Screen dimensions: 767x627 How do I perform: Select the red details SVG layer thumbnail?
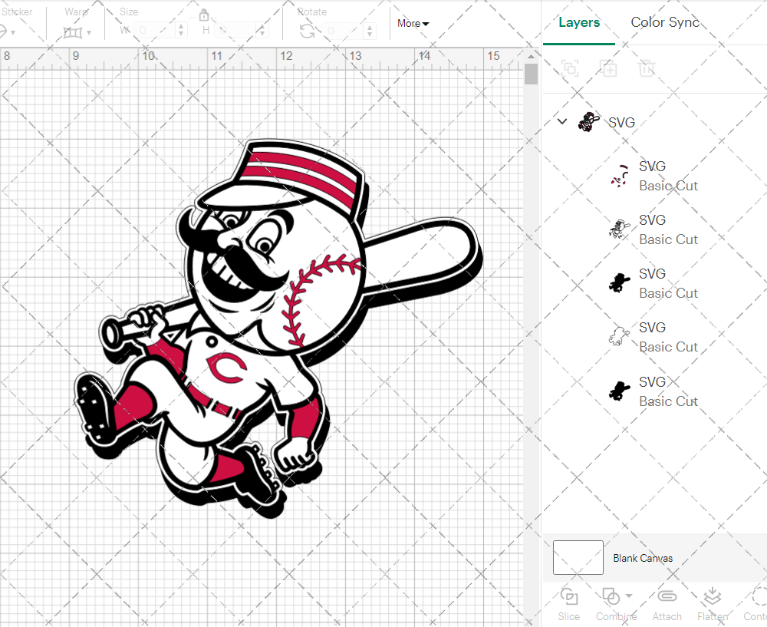point(619,177)
